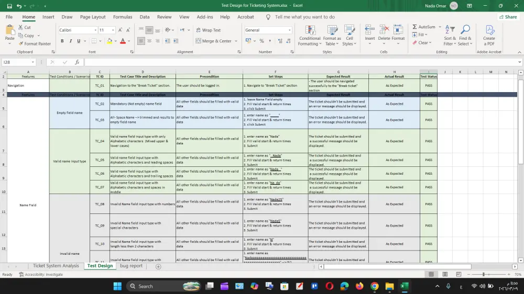The width and height of the screenshot is (524, 294).
Task: Open the Ticket System Analysis sheet
Action: coord(56,266)
